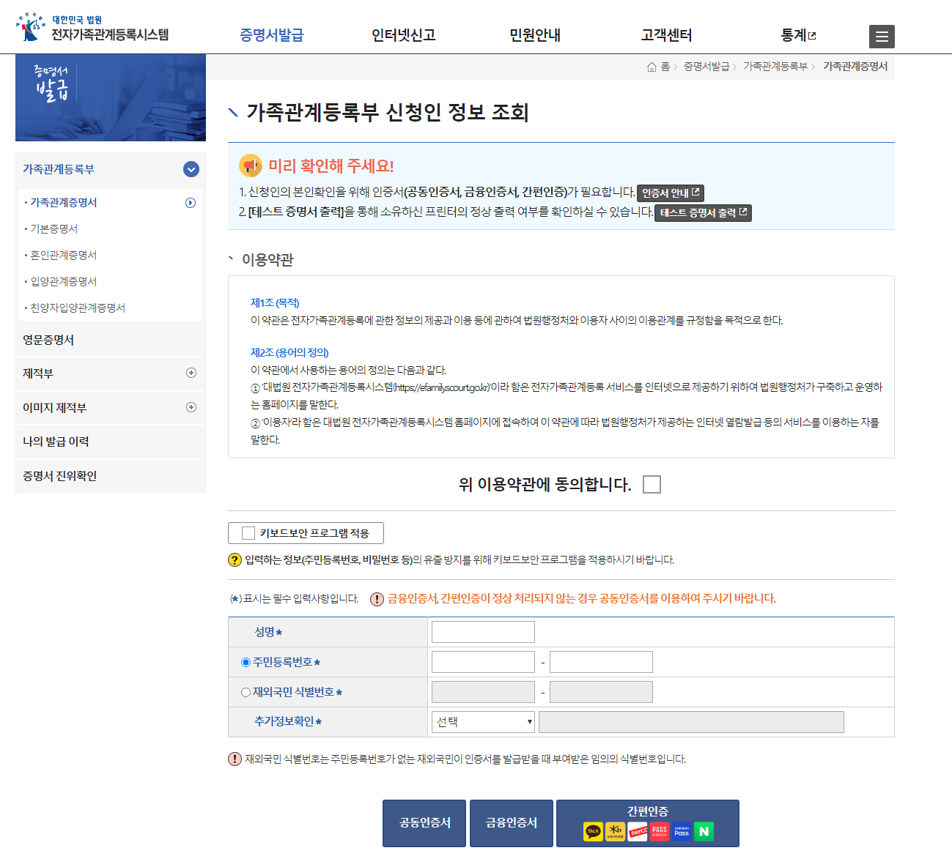Click the 테스트 증명서 출력 button

click(x=703, y=212)
